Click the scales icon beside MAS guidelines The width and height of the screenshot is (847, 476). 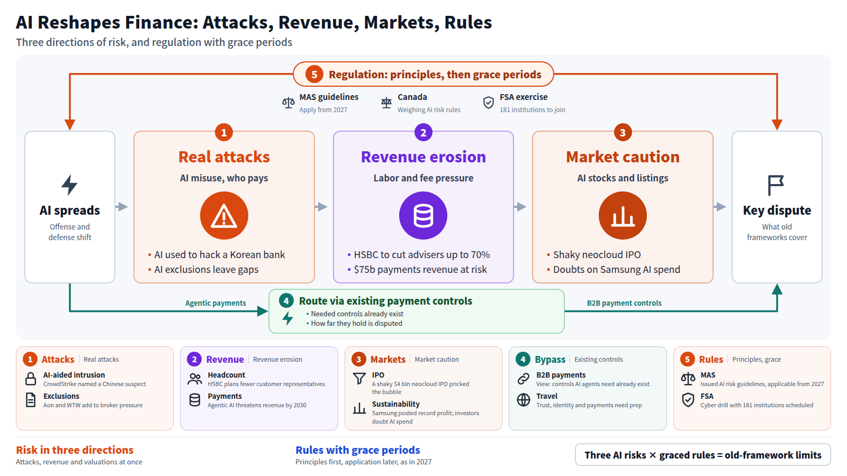288,103
